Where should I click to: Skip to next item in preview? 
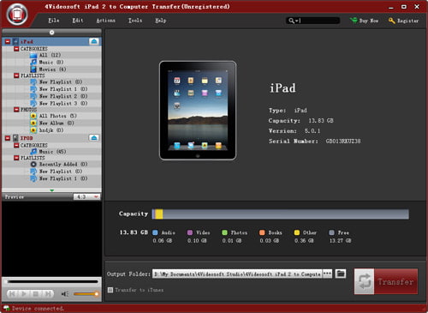click(48, 293)
